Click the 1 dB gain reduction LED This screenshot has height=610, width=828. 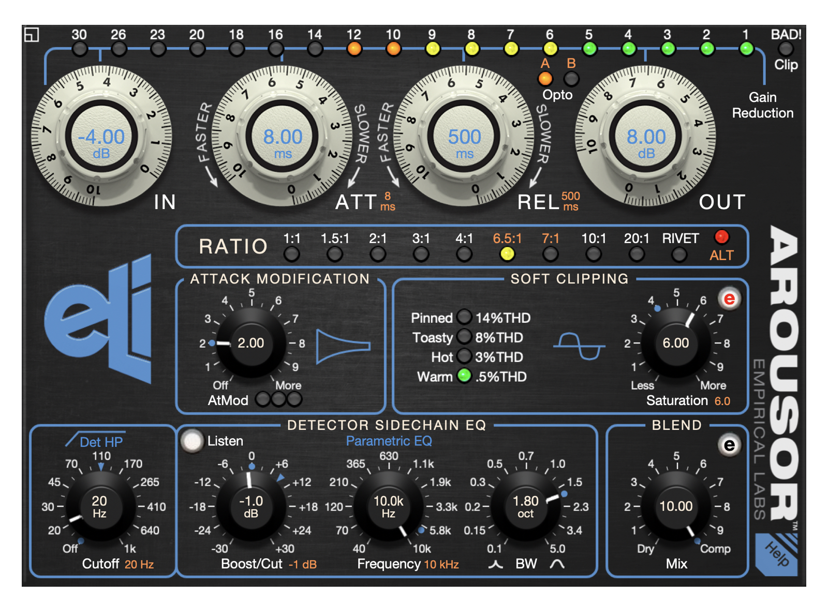tap(746, 49)
